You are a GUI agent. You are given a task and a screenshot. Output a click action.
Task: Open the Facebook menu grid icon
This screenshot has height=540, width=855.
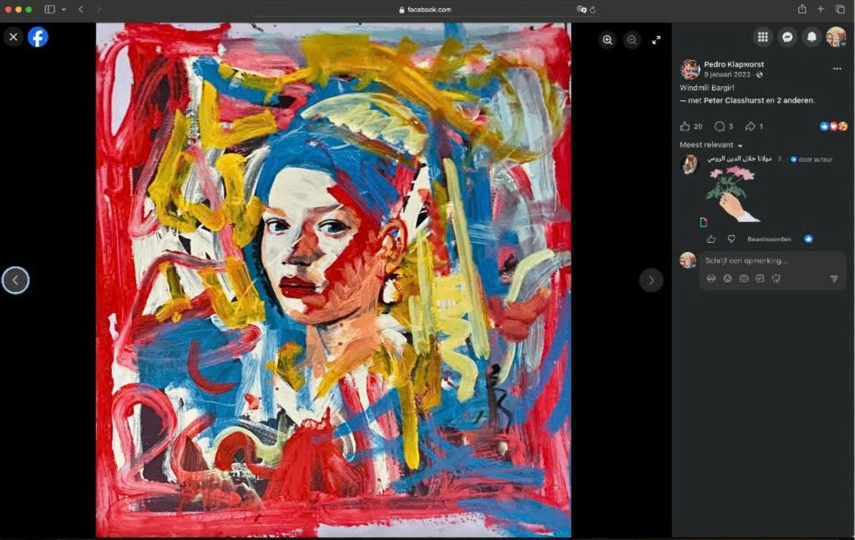(763, 37)
